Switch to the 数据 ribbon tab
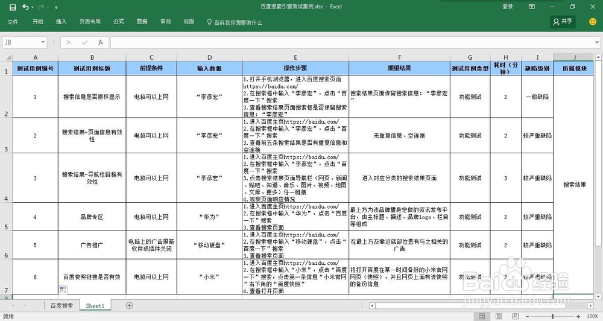603x321 pixels. pos(142,22)
